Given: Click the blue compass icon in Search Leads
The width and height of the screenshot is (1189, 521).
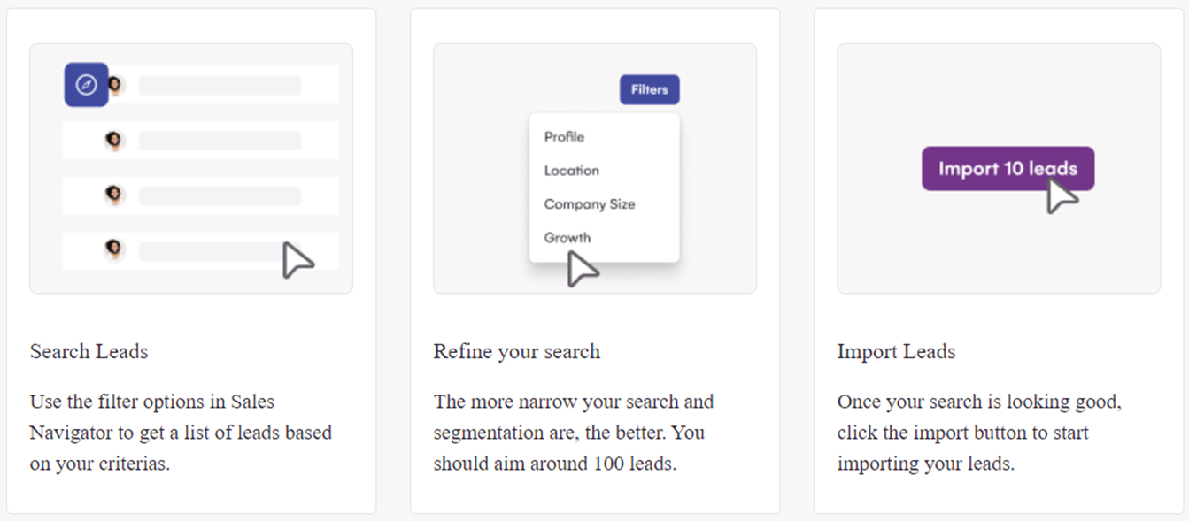Looking at the screenshot, I should pyautogui.click(x=86, y=85).
